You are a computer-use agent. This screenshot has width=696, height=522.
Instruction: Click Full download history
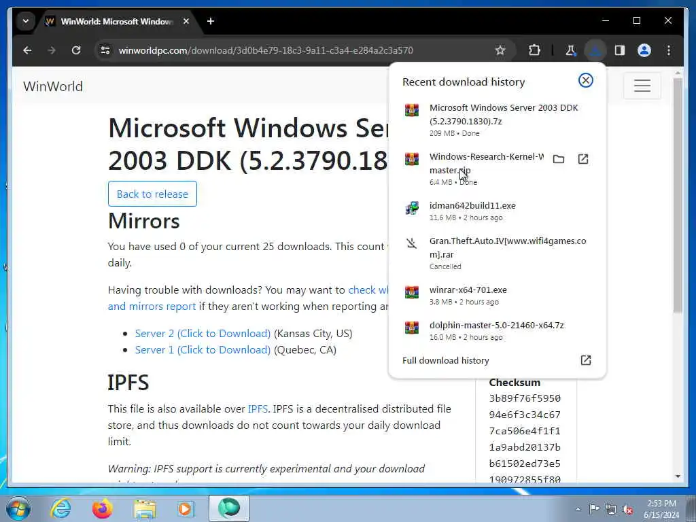[446, 360]
